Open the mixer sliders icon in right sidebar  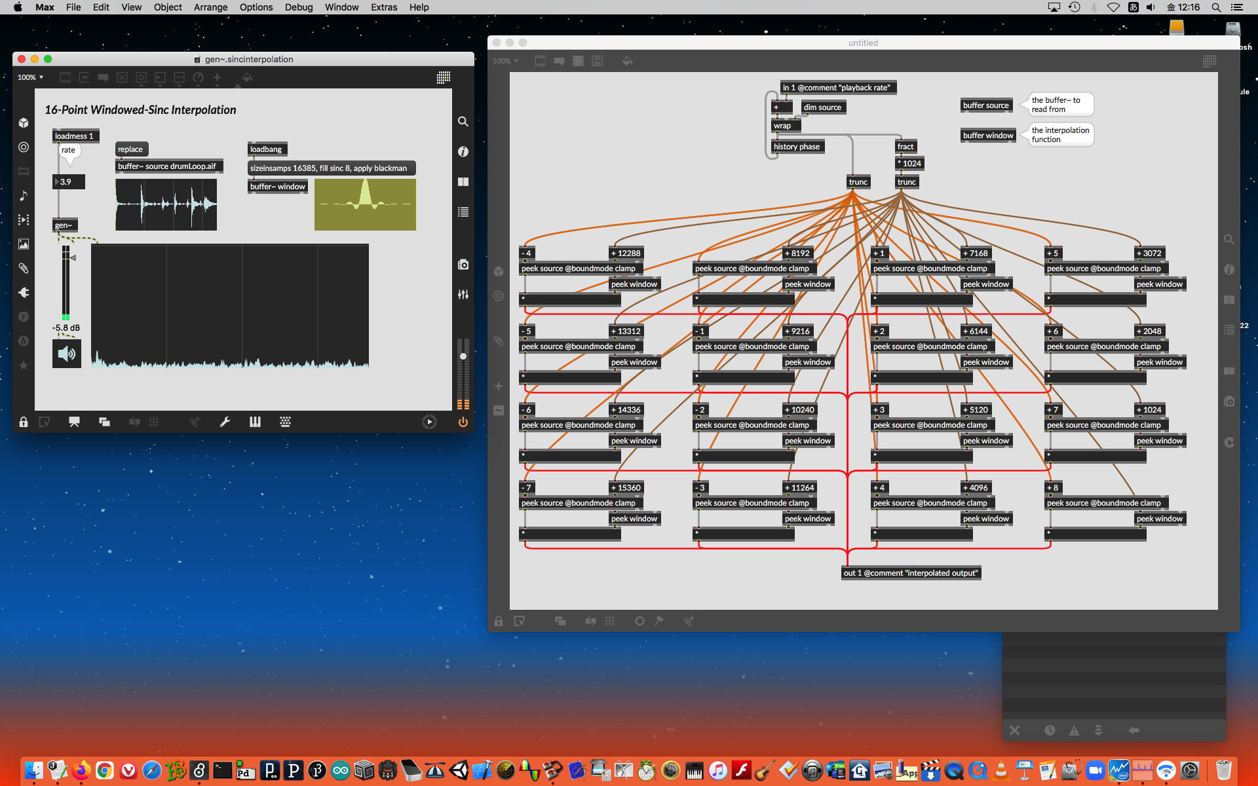click(463, 295)
